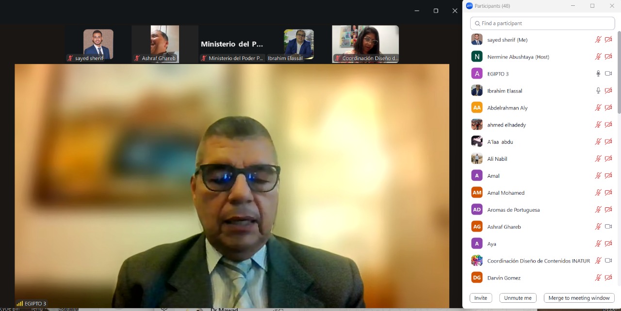Viewport: 621px width, 311px height.
Task: Click the search magnifier icon
Action: pyautogui.click(x=477, y=23)
